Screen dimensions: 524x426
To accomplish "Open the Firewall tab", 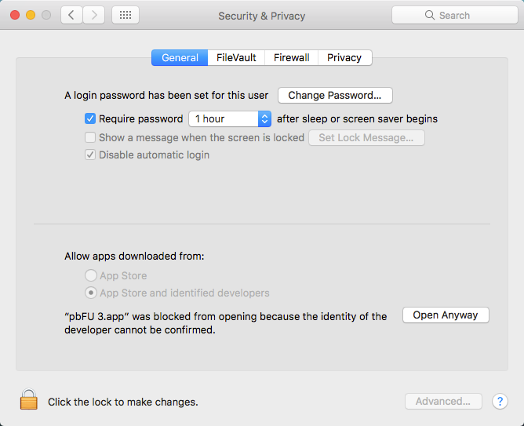I will 292,57.
